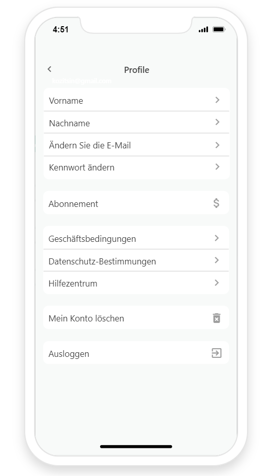The height and width of the screenshot is (476, 268).
Task: Click the Ausloggen text button
Action: [x=69, y=354]
